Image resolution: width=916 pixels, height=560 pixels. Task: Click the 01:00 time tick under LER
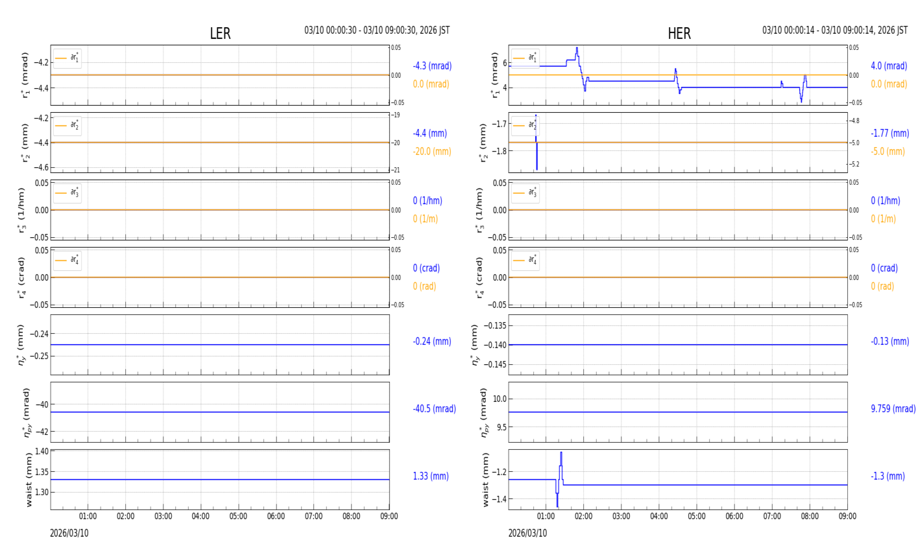coord(88,517)
